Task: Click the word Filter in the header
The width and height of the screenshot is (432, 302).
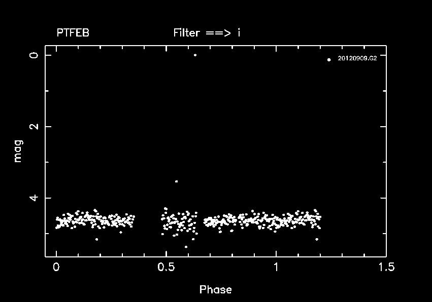Action: pyautogui.click(x=186, y=33)
